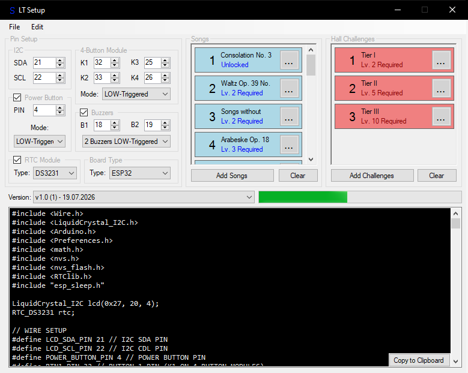Open the 4-Button Module Mode dropdown
This screenshot has height=373, width=468.
click(136, 94)
